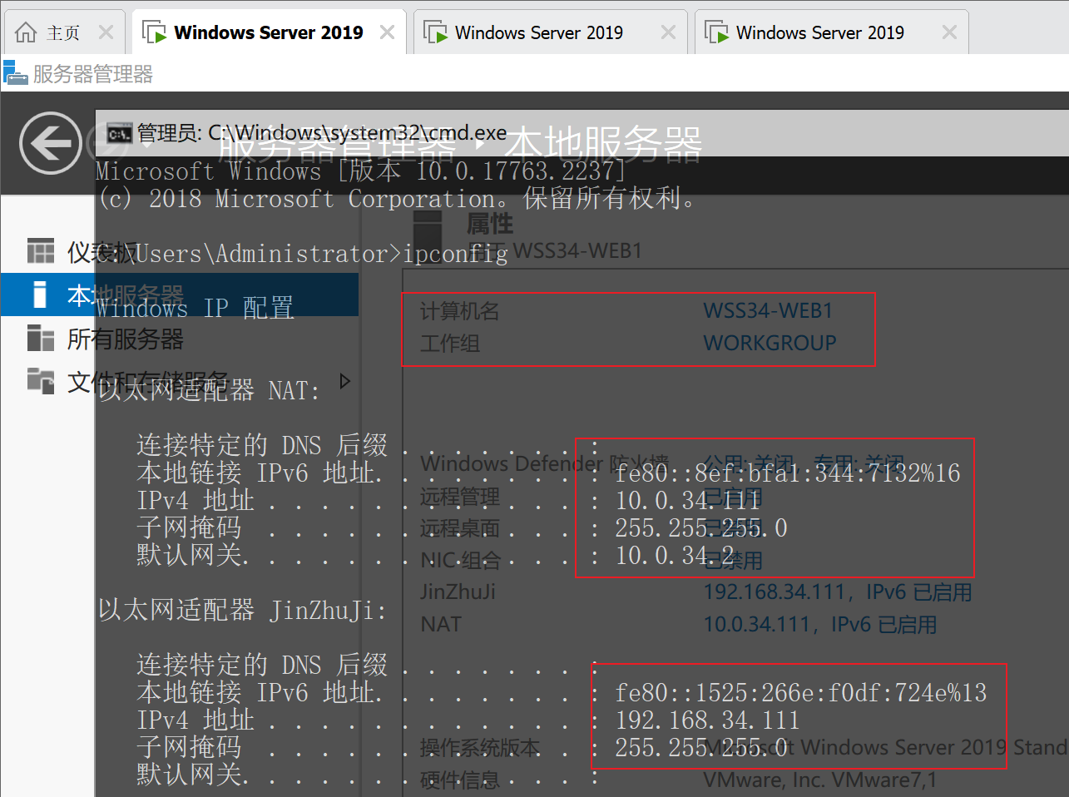Click the ipconfig command line in cmd
The height and width of the screenshot is (797, 1069).
click(302, 253)
